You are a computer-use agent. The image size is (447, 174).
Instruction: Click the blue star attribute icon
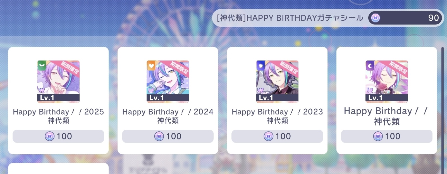(x=261, y=66)
